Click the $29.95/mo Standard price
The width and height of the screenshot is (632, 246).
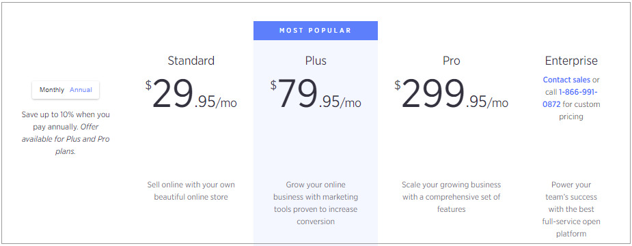(x=191, y=94)
